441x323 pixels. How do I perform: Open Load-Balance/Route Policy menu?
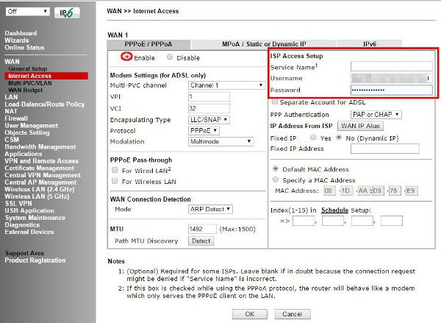point(44,104)
